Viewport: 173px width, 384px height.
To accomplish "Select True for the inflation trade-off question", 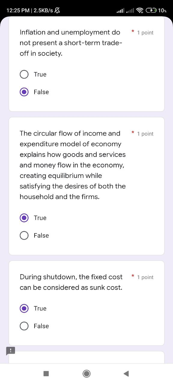I will pos(24,74).
